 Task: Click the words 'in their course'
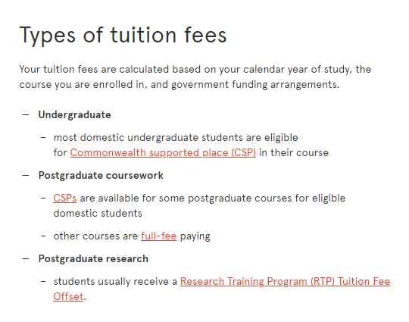pos(294,152)
